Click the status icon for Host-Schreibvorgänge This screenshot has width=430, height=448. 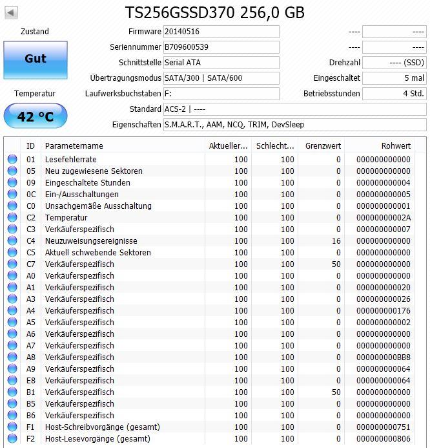click(x=12, y=427)
